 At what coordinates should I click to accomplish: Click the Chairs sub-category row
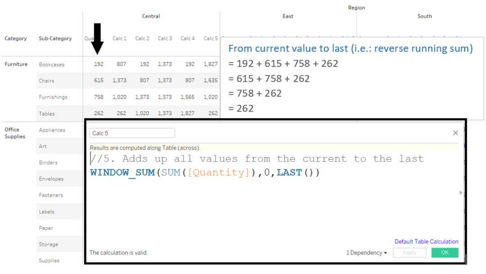pyautogui.click(x=46, y=81)
